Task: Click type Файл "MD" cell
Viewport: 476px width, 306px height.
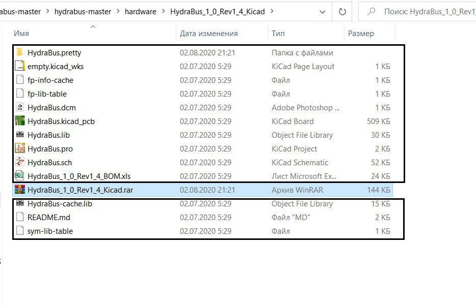Action: click(x=290, y=217)
